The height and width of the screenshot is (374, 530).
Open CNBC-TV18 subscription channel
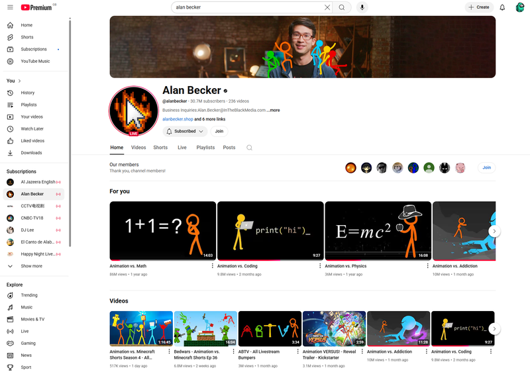[34, 218]
